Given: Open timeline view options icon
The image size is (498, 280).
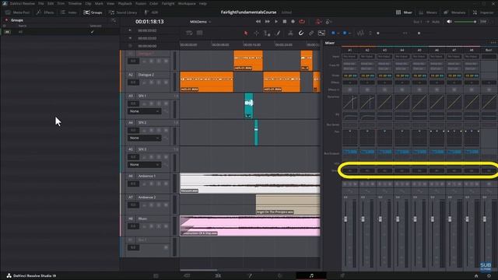Looking at the screenshot, I should pos(189,33).
